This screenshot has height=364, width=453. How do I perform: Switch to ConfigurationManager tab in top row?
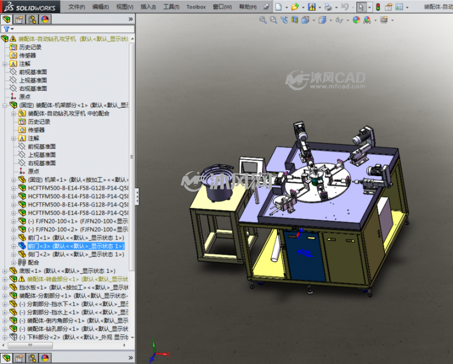[x=32, y=19]
